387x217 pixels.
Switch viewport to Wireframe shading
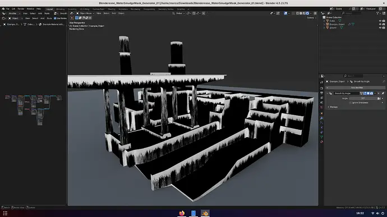click(x=297, y=13)
